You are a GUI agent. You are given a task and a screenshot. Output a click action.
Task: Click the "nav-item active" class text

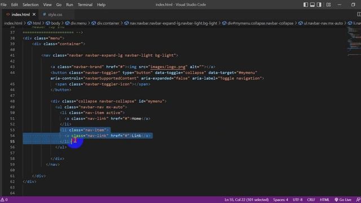[x=104, y=113]
